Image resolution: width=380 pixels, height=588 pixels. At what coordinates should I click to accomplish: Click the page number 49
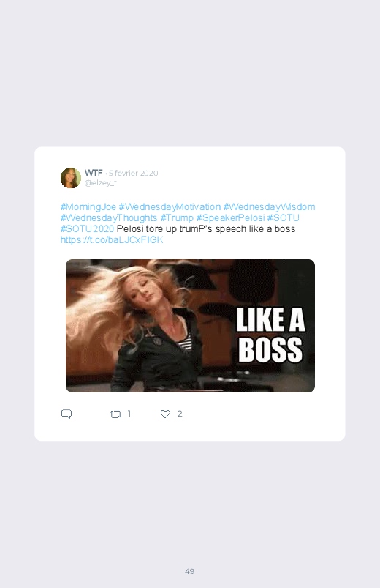[x=190, y=571]
